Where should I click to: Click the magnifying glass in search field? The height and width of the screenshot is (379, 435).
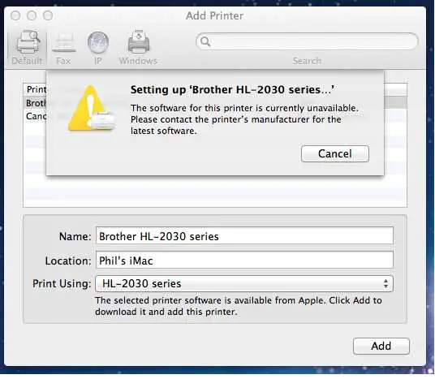click(205, 41)
